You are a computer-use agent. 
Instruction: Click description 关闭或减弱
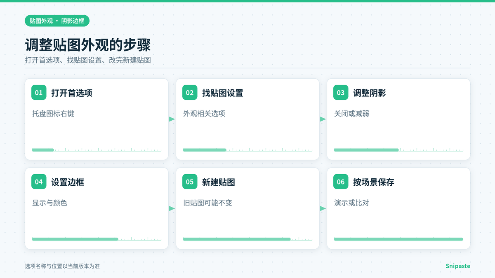click(351, 114)
